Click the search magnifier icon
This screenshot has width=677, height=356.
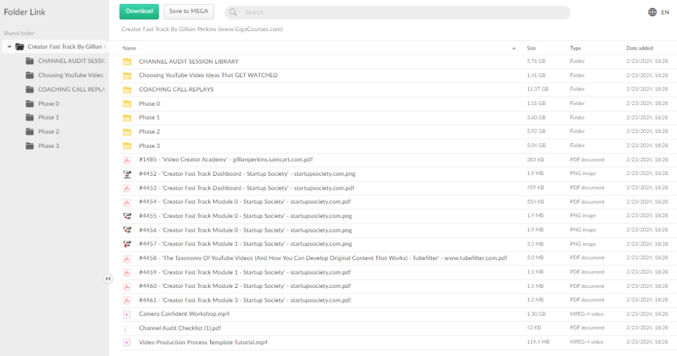233,13
